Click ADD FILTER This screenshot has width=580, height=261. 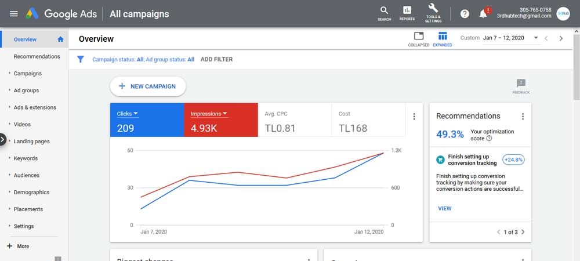pos(216,59)
